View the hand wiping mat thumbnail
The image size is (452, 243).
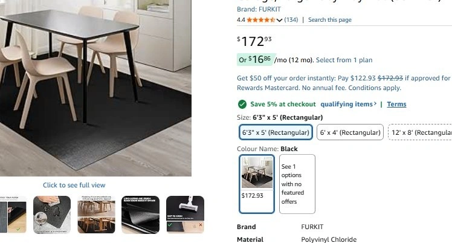(x=52, y=215)
